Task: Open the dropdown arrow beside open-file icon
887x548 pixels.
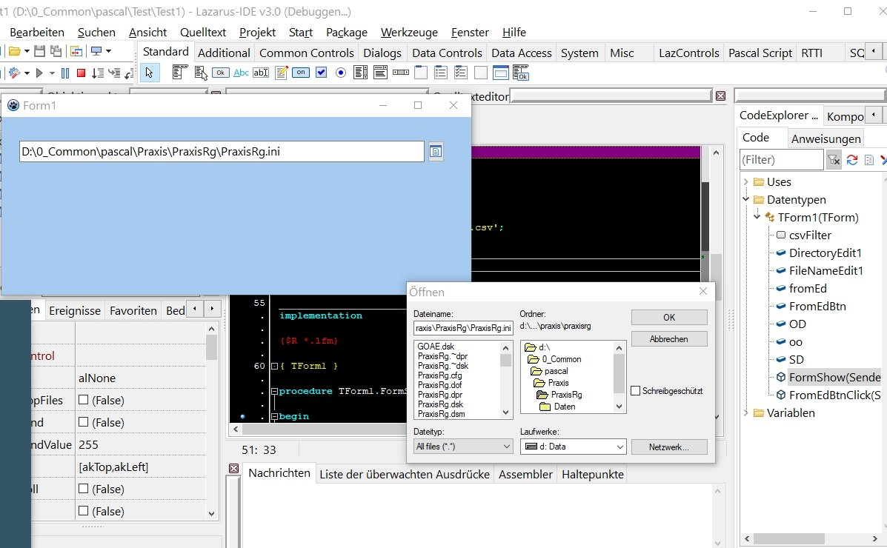Action: pyautogui.click(x=26, y=51)
